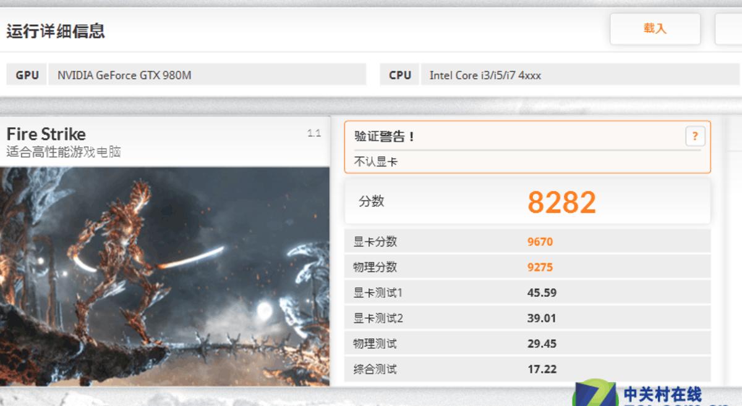Click the 物理测试 value 29.45
The height and width of the screenshot is (406, 742).
[542, 344]
